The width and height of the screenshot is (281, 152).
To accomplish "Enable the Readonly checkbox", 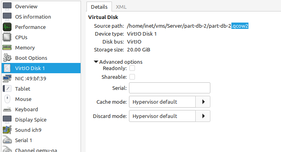I will pyautogui.click(x=132, y=68).
